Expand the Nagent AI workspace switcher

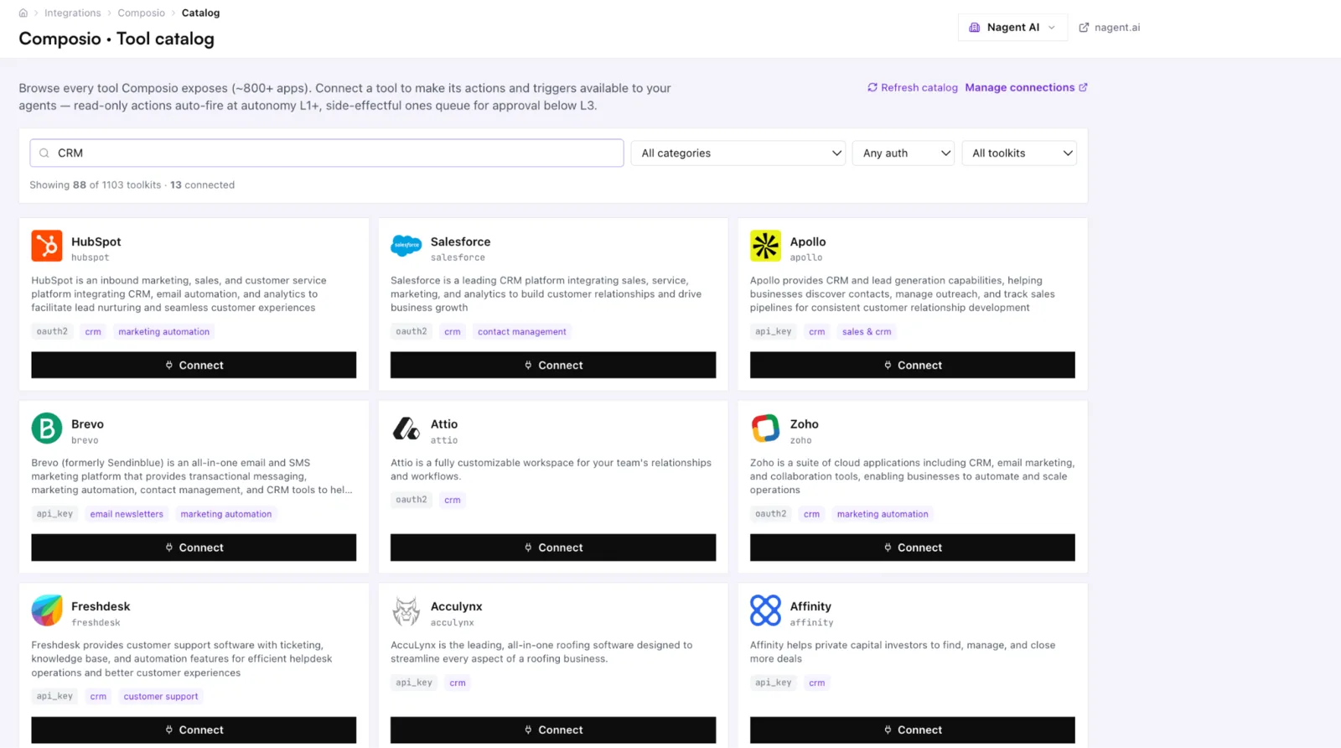tap(1012, 28)
